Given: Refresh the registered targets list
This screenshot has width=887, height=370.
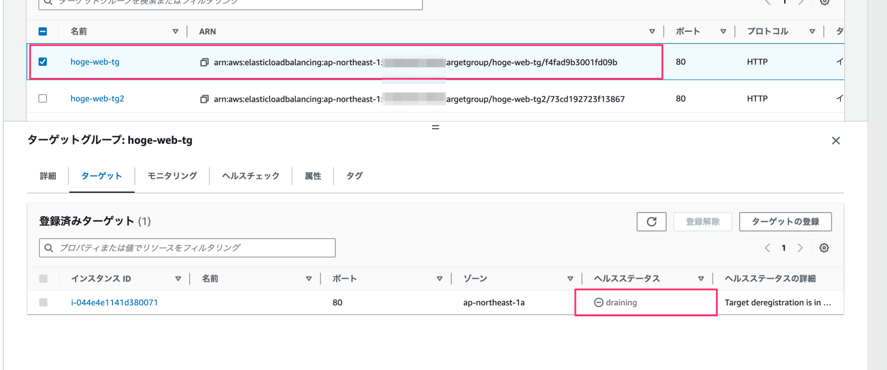Looking at the screenshot, I should tap(651, 221).
